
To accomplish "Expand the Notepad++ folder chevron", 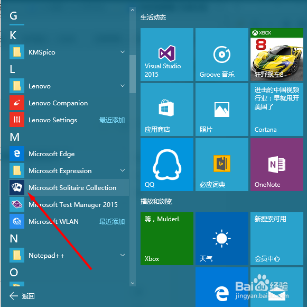I will tap(123, 255).
